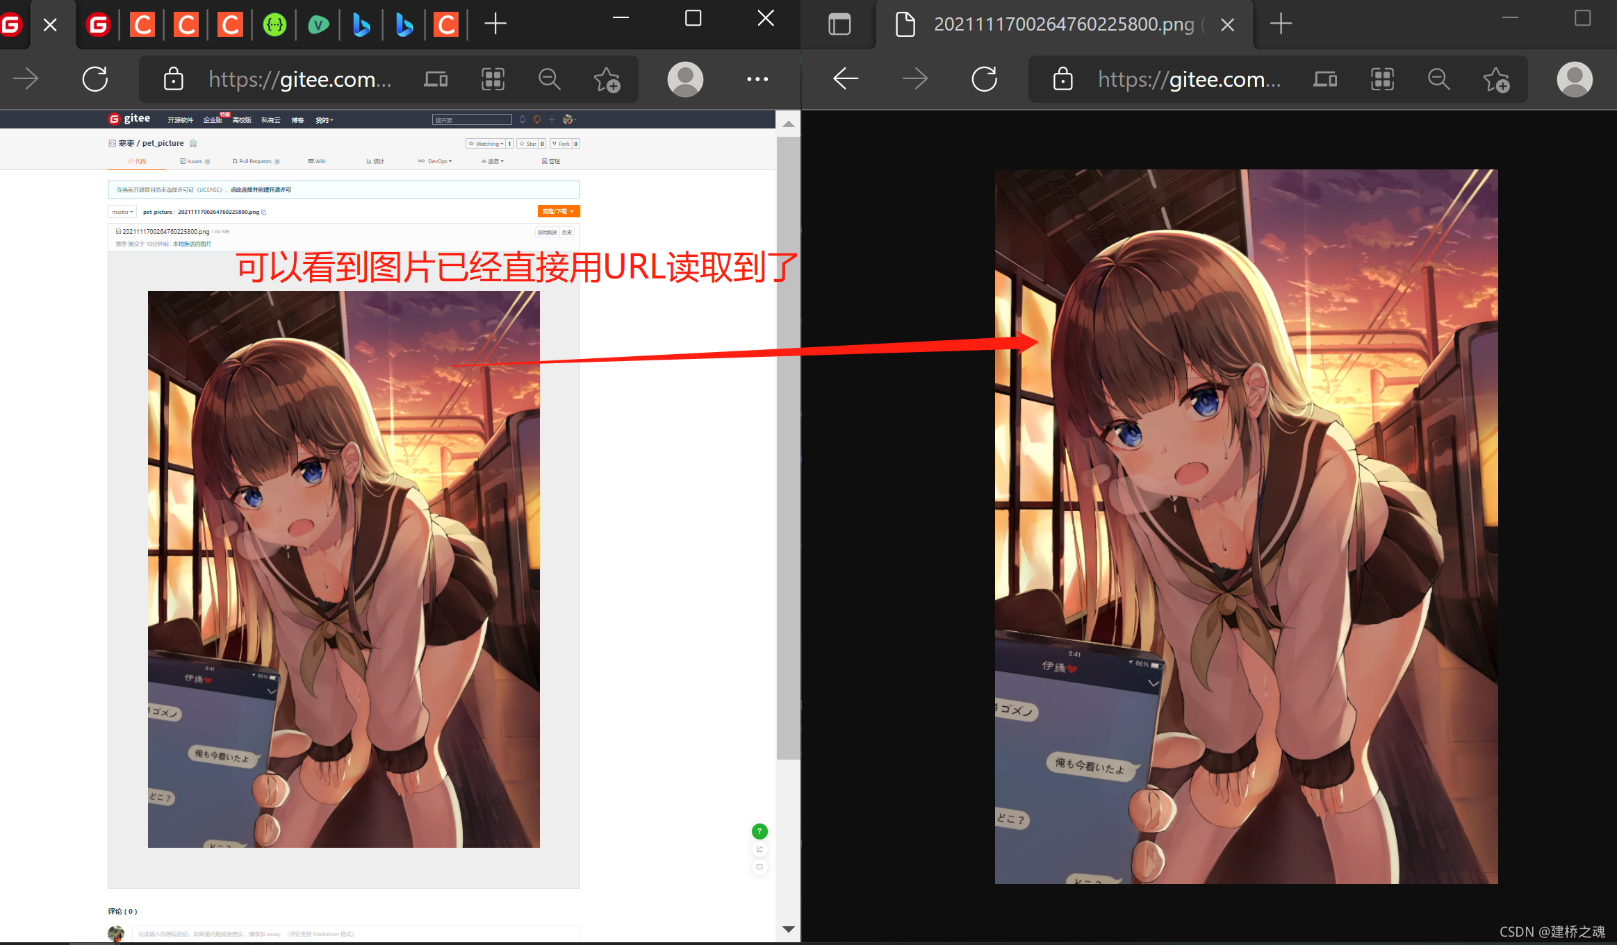Refresh the page in right window
Viewport: 1617px width, 945px height.
[x=985, y=79]
